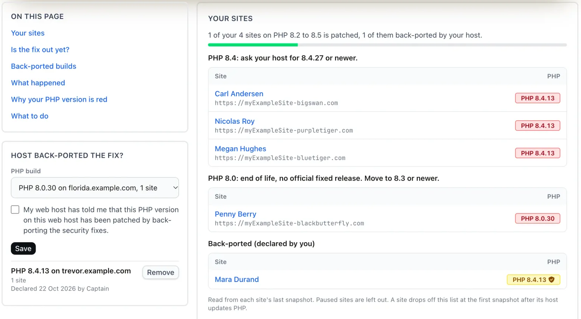Click PHP 8.4.13 badge for Carl Andersen
The height and width of the screenshot is (319, 581).
coord(538,98)
